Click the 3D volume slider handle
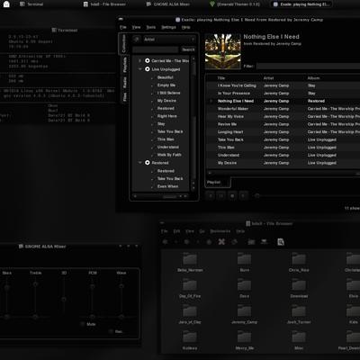Viewport: 360px width, 360px height. (64, 299)
